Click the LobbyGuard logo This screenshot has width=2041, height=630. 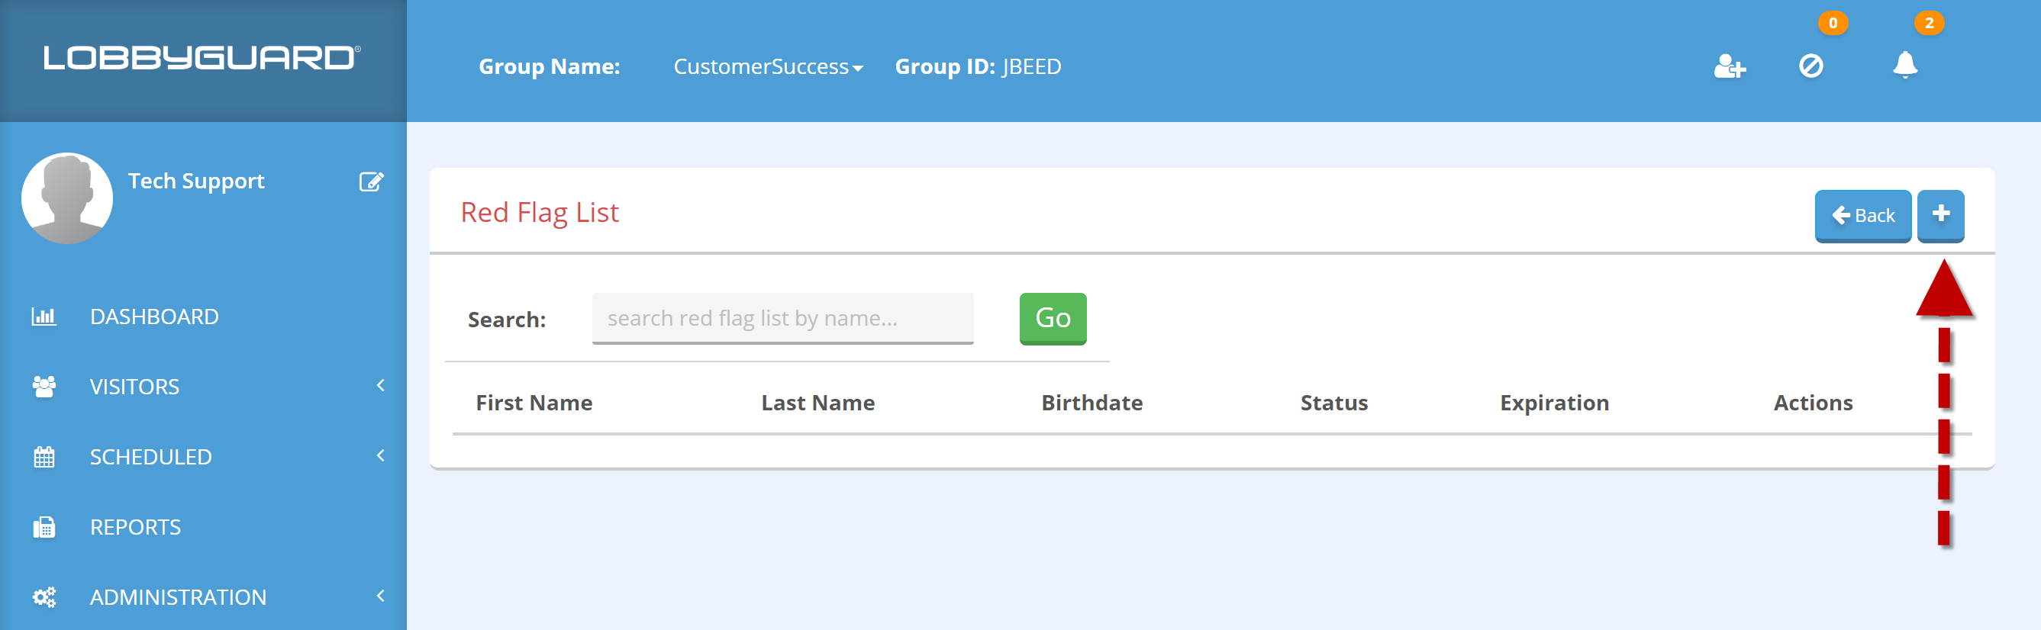(x=202, y=58)
